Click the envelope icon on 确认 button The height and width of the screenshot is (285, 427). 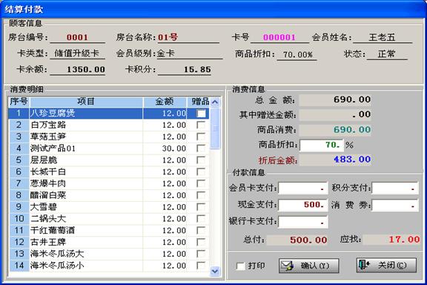pos(288,266)
